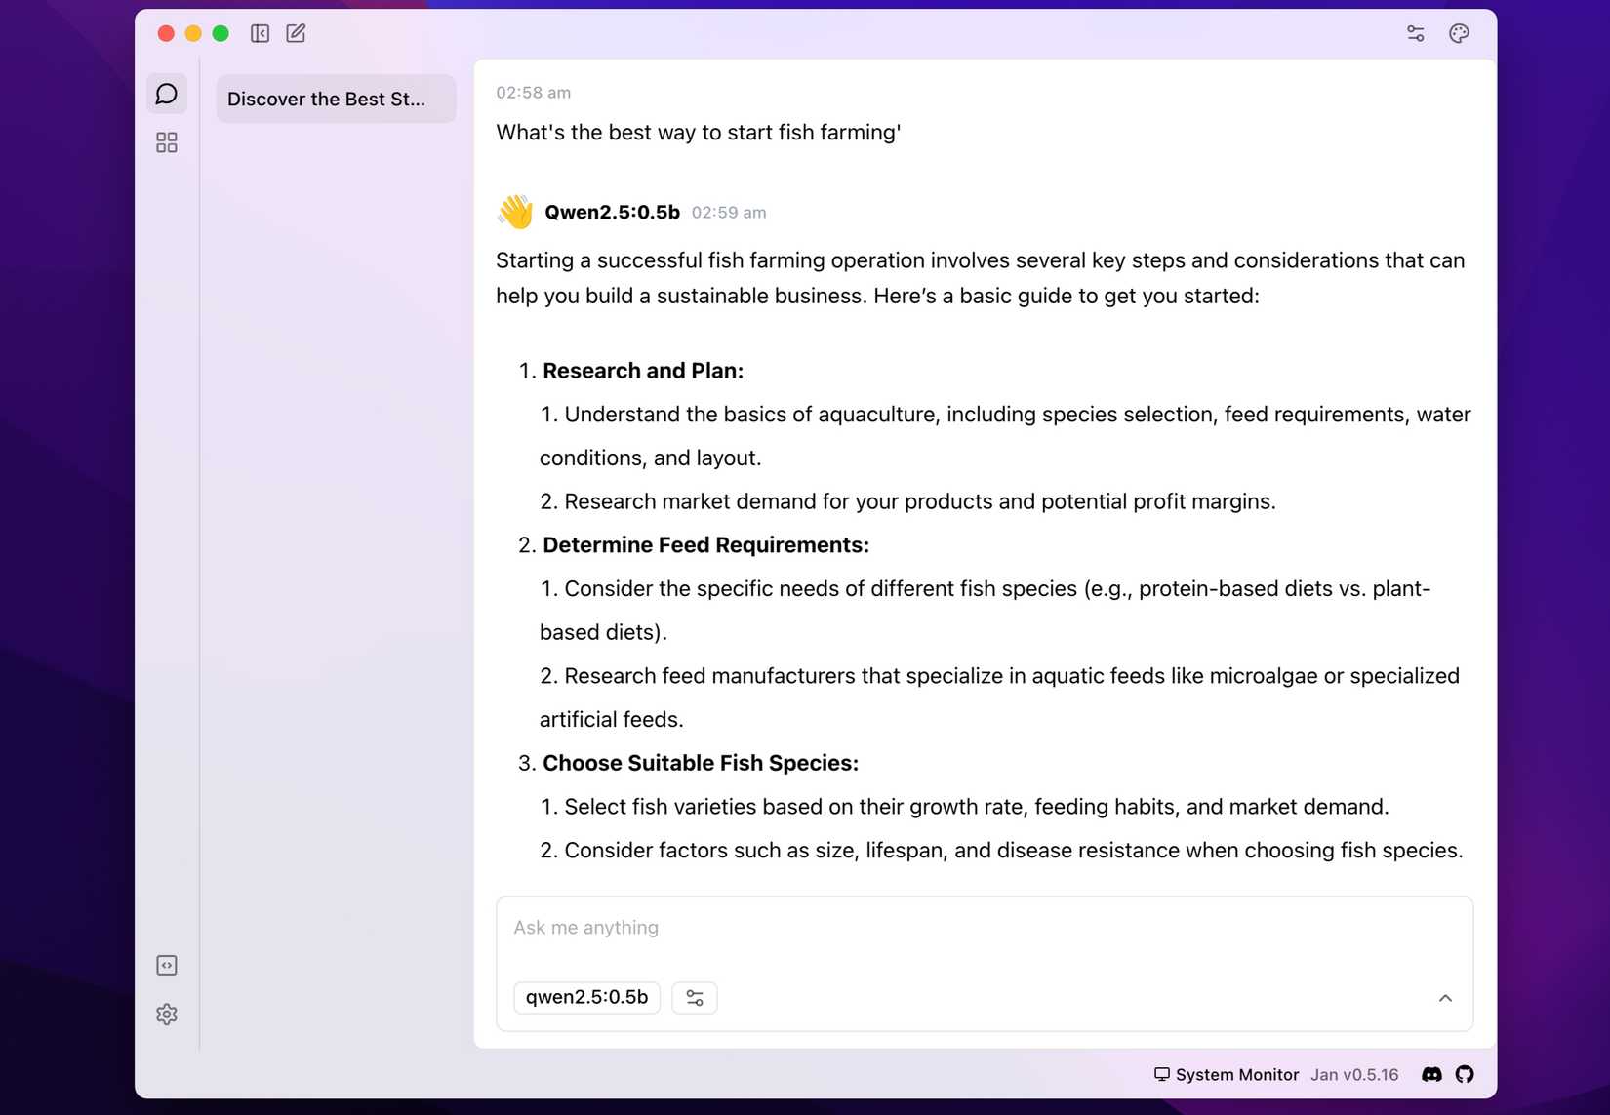
Task: Click the Qwen2.5:0.5b assistant name
Action: (612, 212)
